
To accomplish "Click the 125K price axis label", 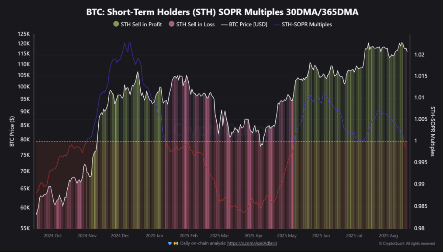I will point(24,34).
